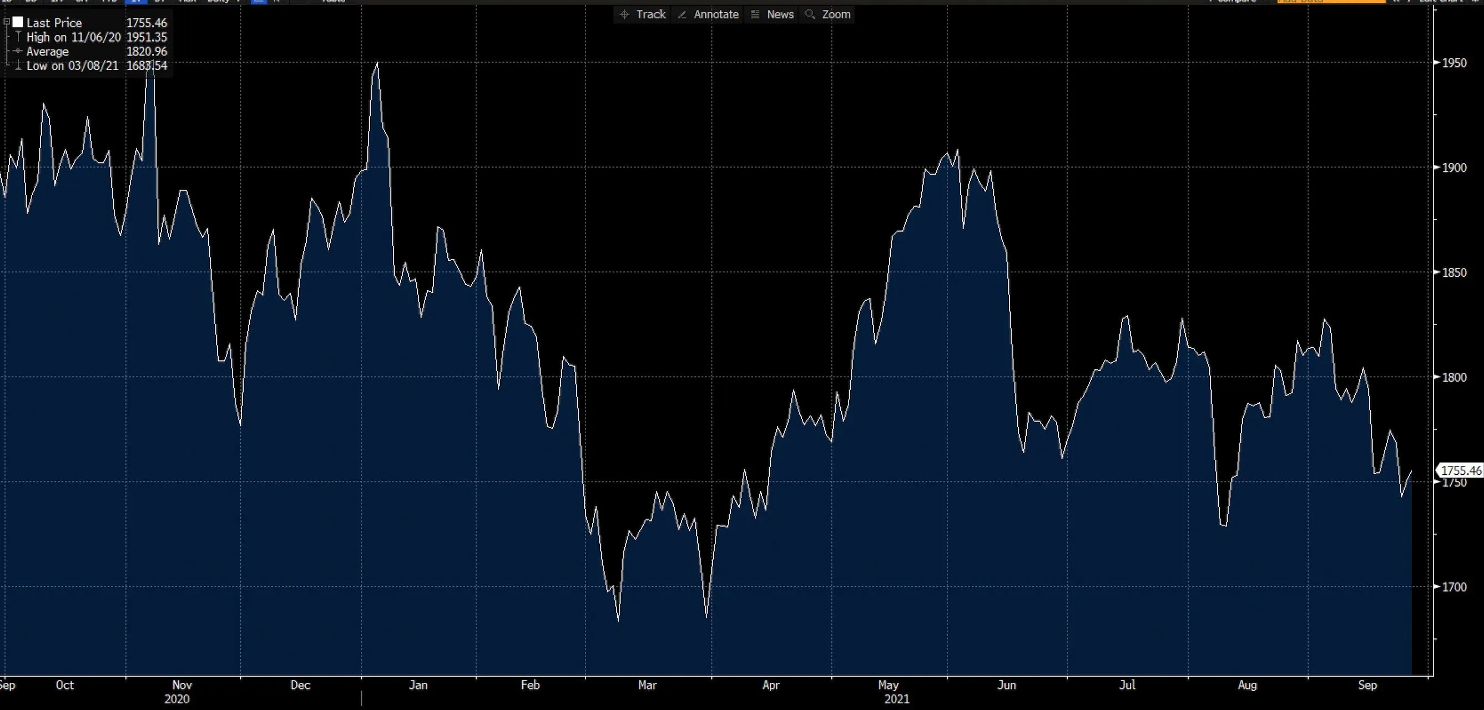Switch to the Table view tab
Screen dimensions: 1484x710
click(x=333, y=2)
